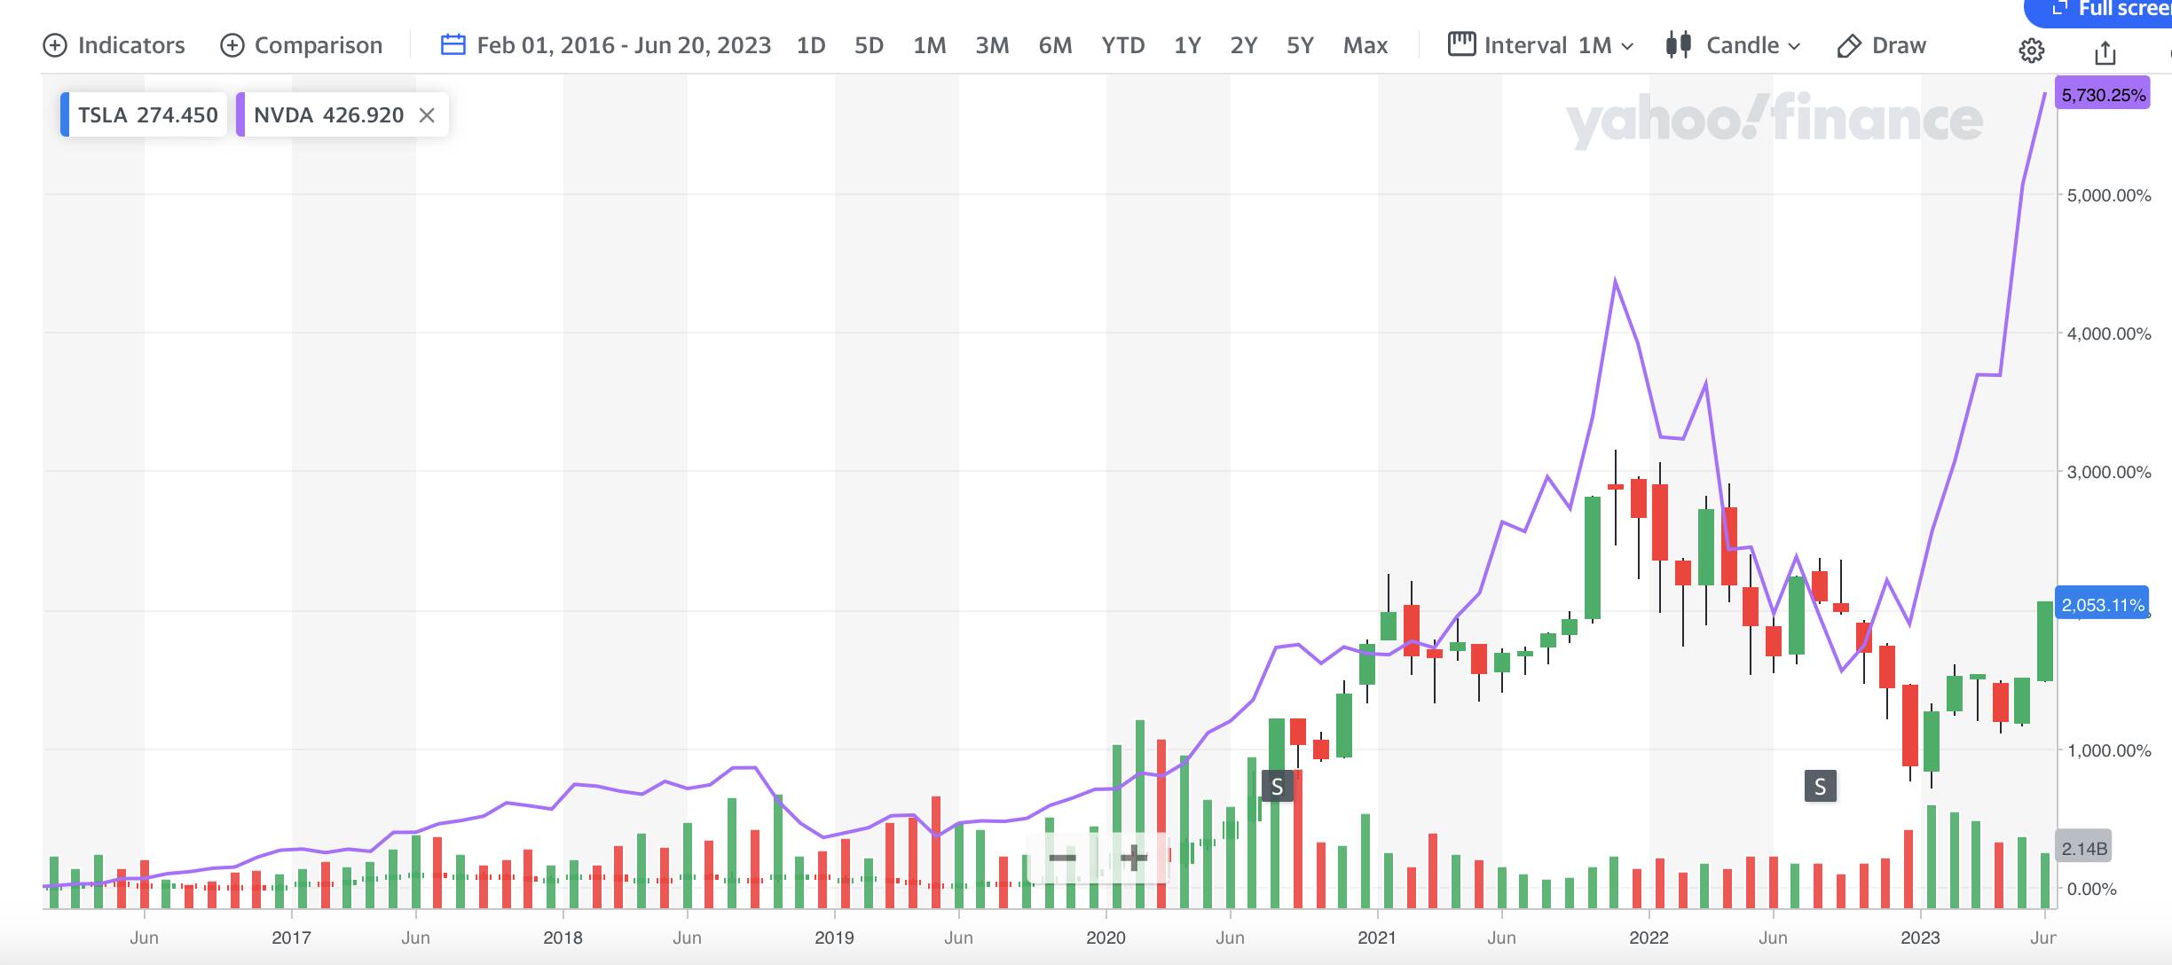Click the TSLA blue color swatch

[x=65, y=115]
